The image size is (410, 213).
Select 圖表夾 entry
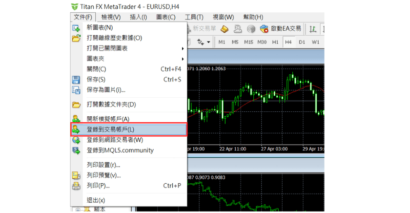[129, 59]
